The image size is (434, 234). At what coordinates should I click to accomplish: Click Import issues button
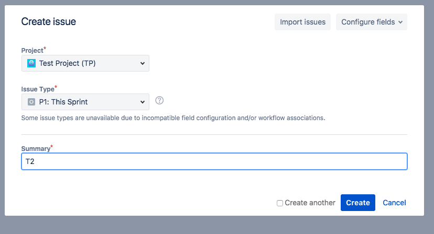coord(302,22)
